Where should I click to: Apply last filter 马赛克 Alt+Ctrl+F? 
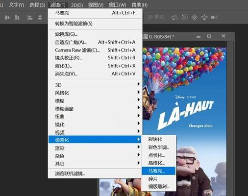tap(95, 13)
